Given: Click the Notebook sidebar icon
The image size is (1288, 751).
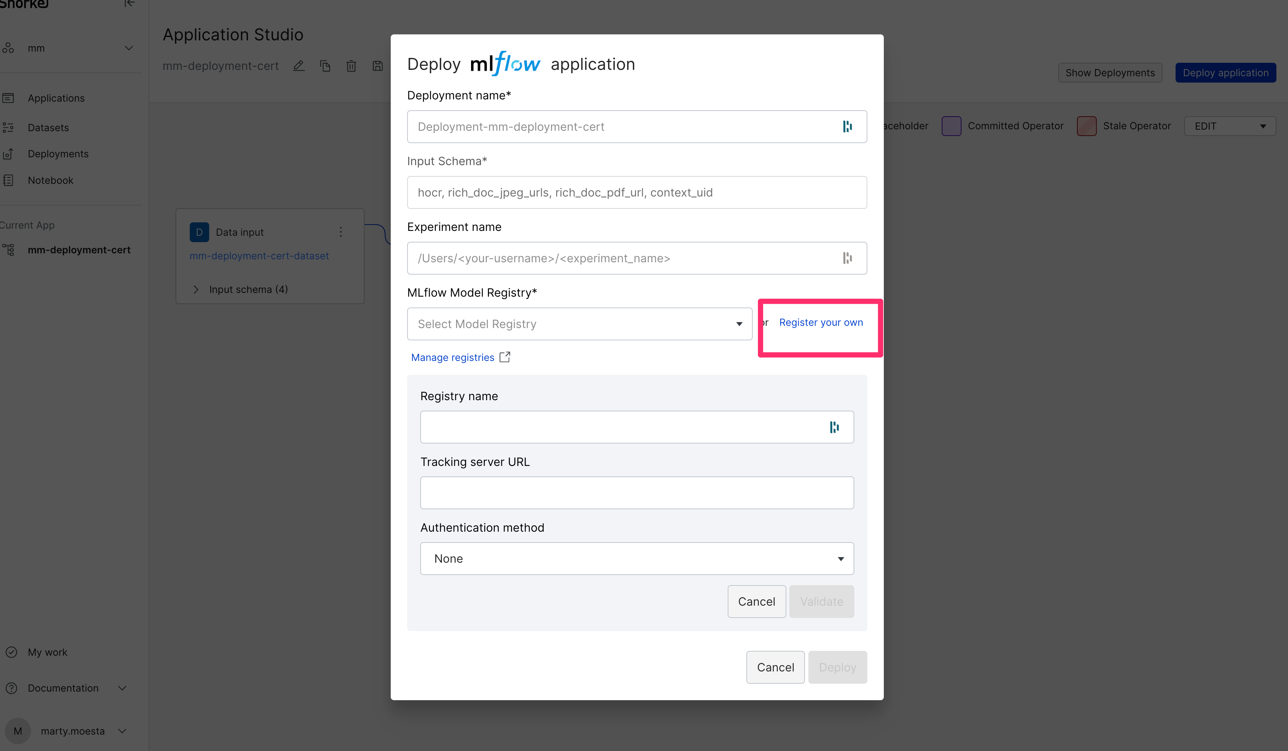Looking at the screenshot, I should [8, 180].
